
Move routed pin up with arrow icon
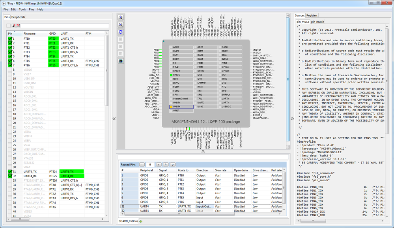166,164
